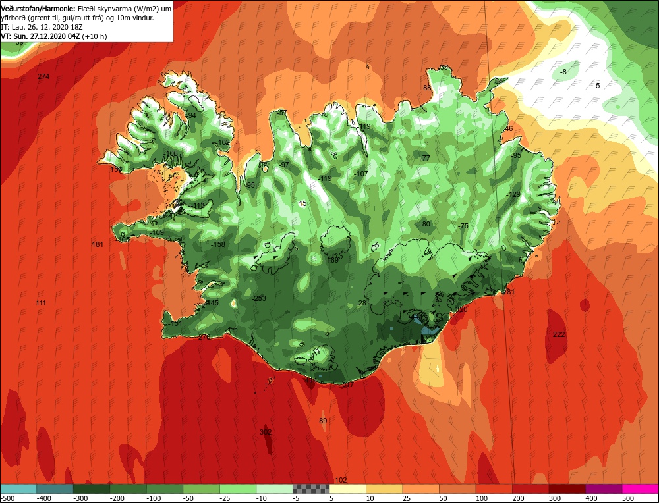This screenshot has width=659, height=503.
Task: Pick the purple 400 to 500 legend swatch
Action: click(x=603, y=489)
